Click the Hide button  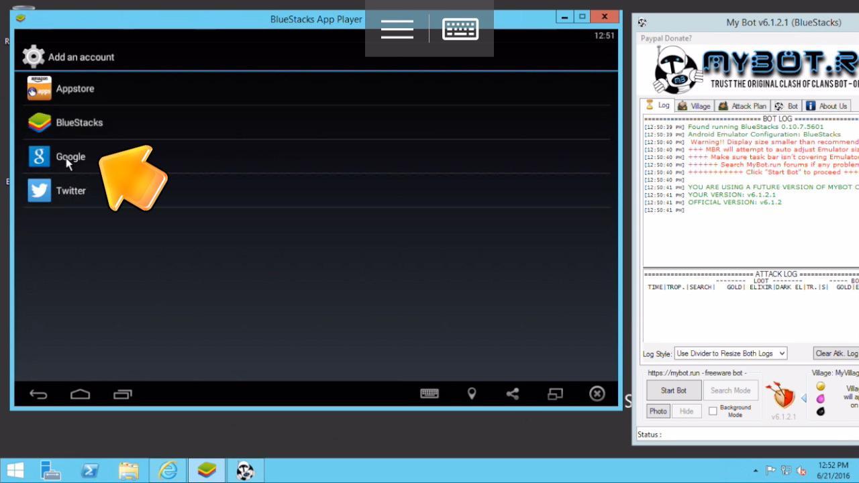click(x=687, y=411)
